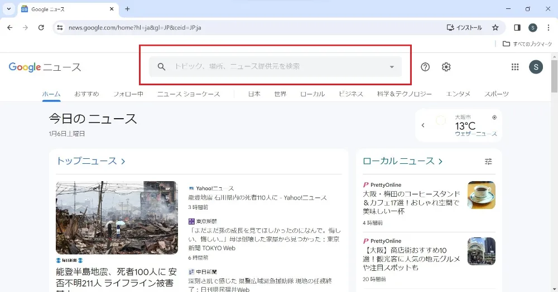Open the 科学＆テクノロジー section
This screenshot has width=558, height=292.
click(404, 94)
